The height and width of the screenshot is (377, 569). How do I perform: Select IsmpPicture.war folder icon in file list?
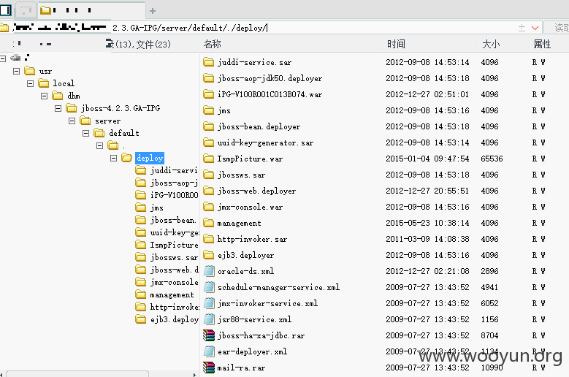coord(209,159)
